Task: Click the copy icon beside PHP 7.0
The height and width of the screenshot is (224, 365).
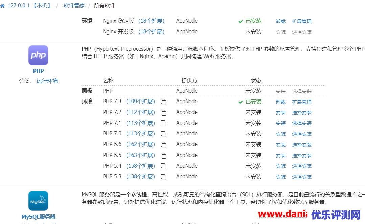Action: pos(163,134)
